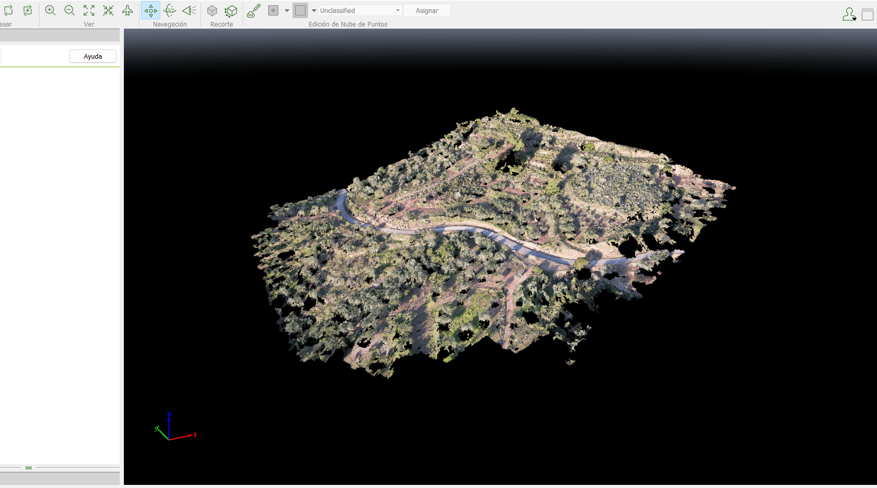Screen dimensions: 877x488
Task: Toggle the rectangular selection tool
Action: click(x=301, y=10)
